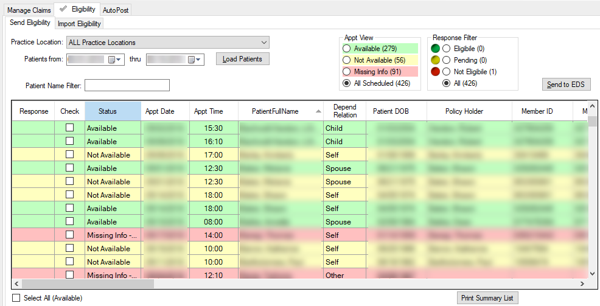Open the Import Eligibility sub-tab
The height and width of the screenshot is (306, 600).
pos(80,24)
